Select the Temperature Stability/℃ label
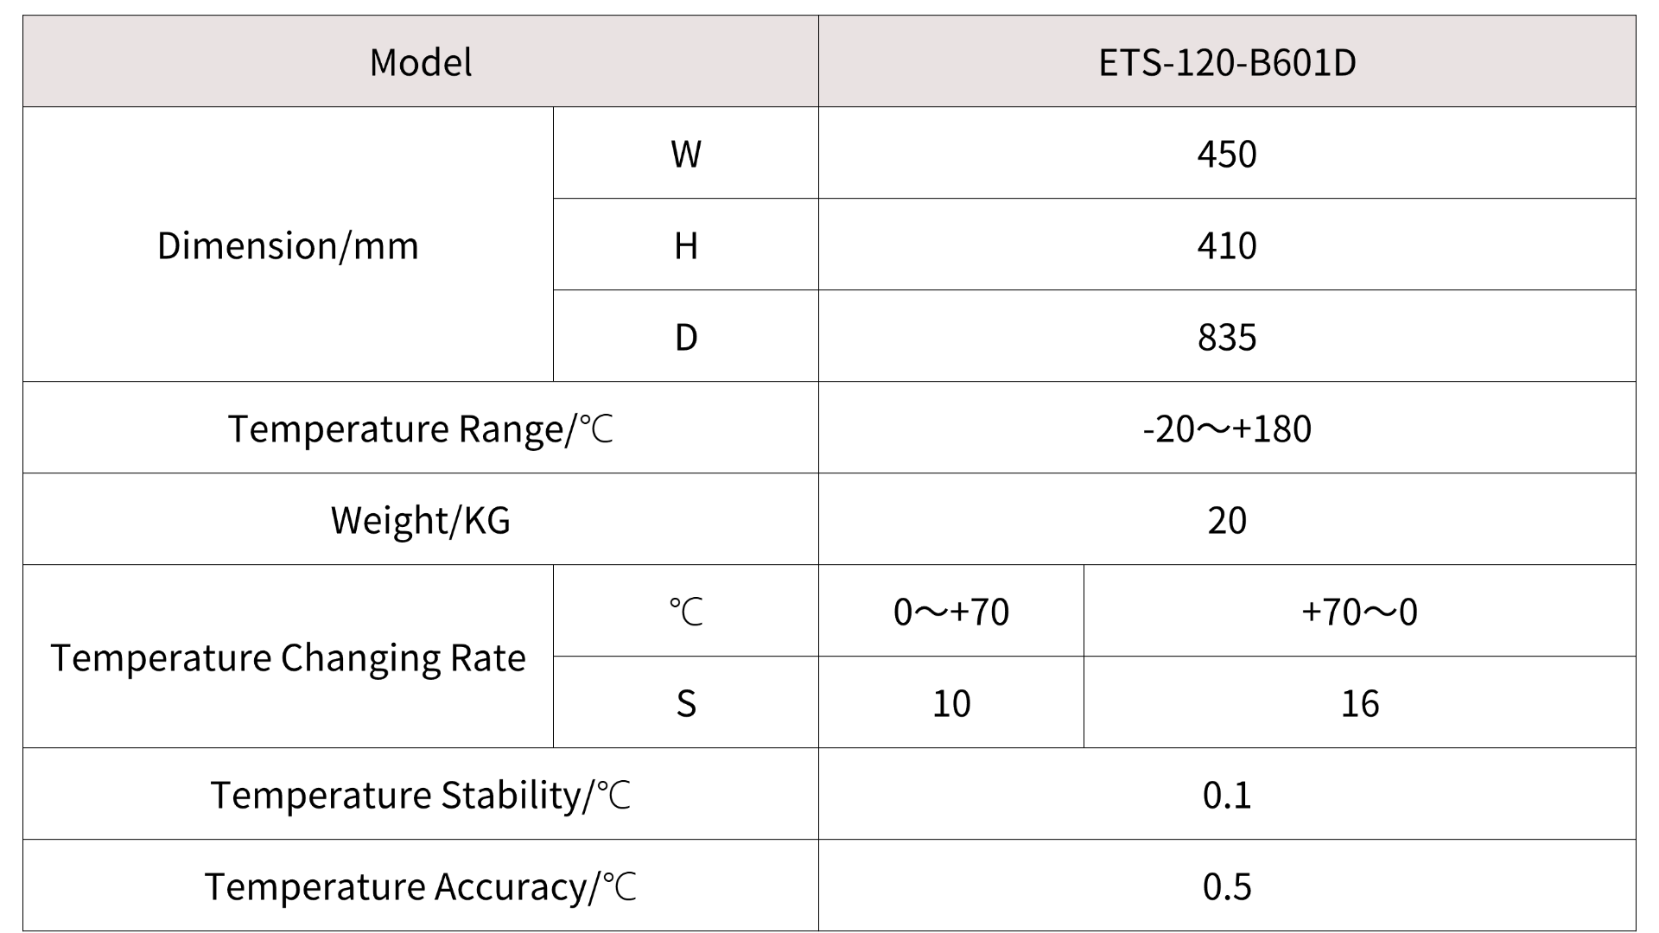1659x933 pixels. pos(421,795)
